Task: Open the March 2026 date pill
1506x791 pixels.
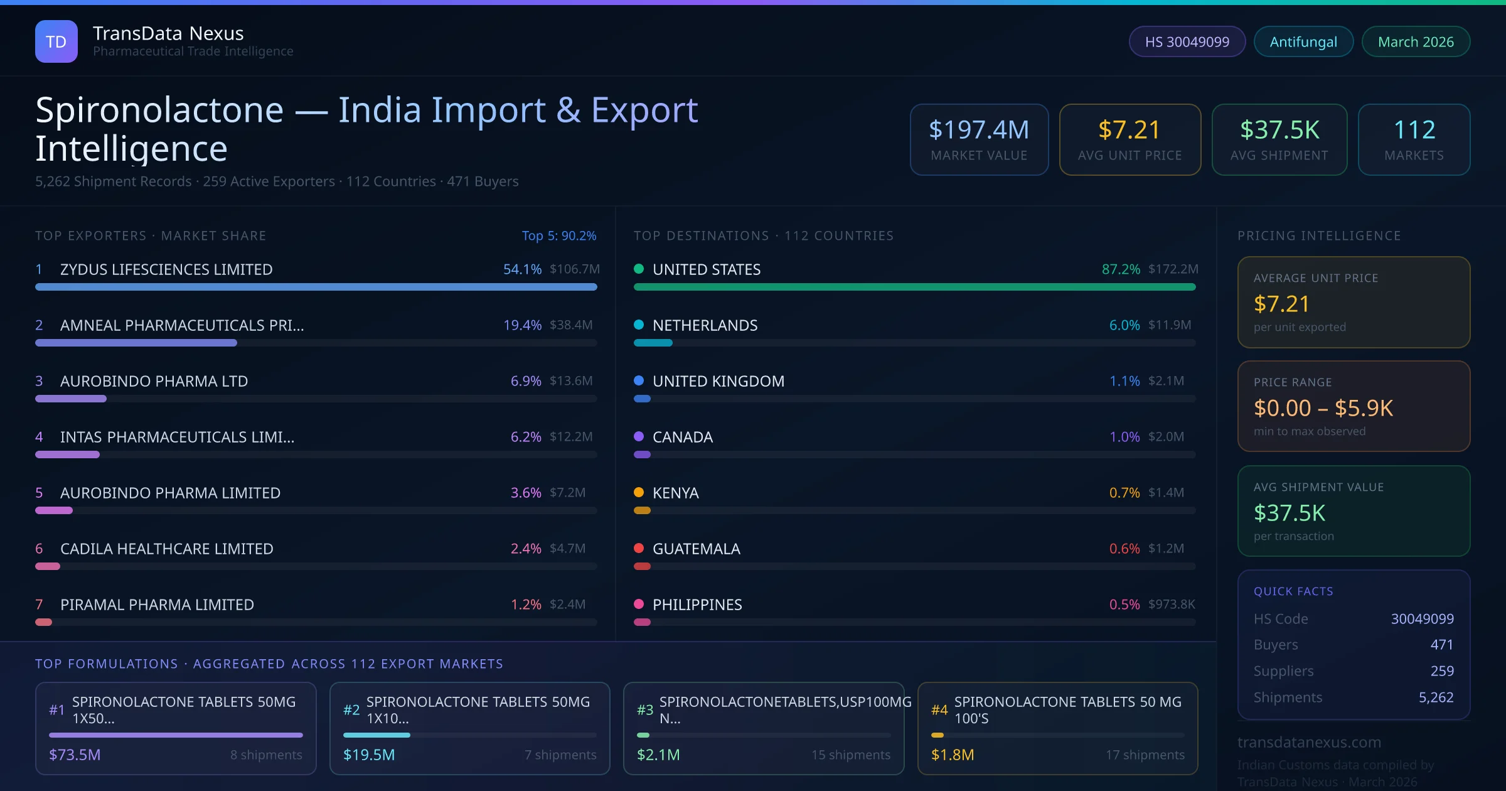Action: coord(1415,42)
